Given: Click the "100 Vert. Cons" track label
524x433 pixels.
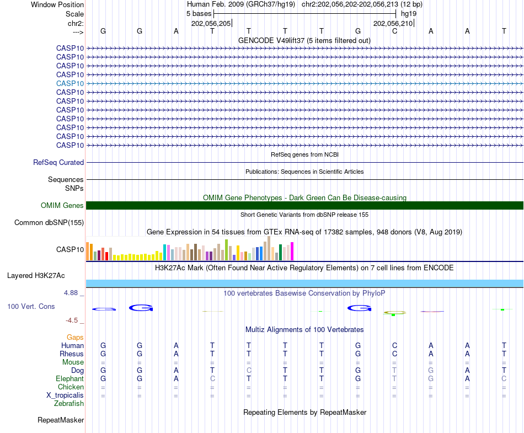Looking at the screenshot, I should coord(31,306).
